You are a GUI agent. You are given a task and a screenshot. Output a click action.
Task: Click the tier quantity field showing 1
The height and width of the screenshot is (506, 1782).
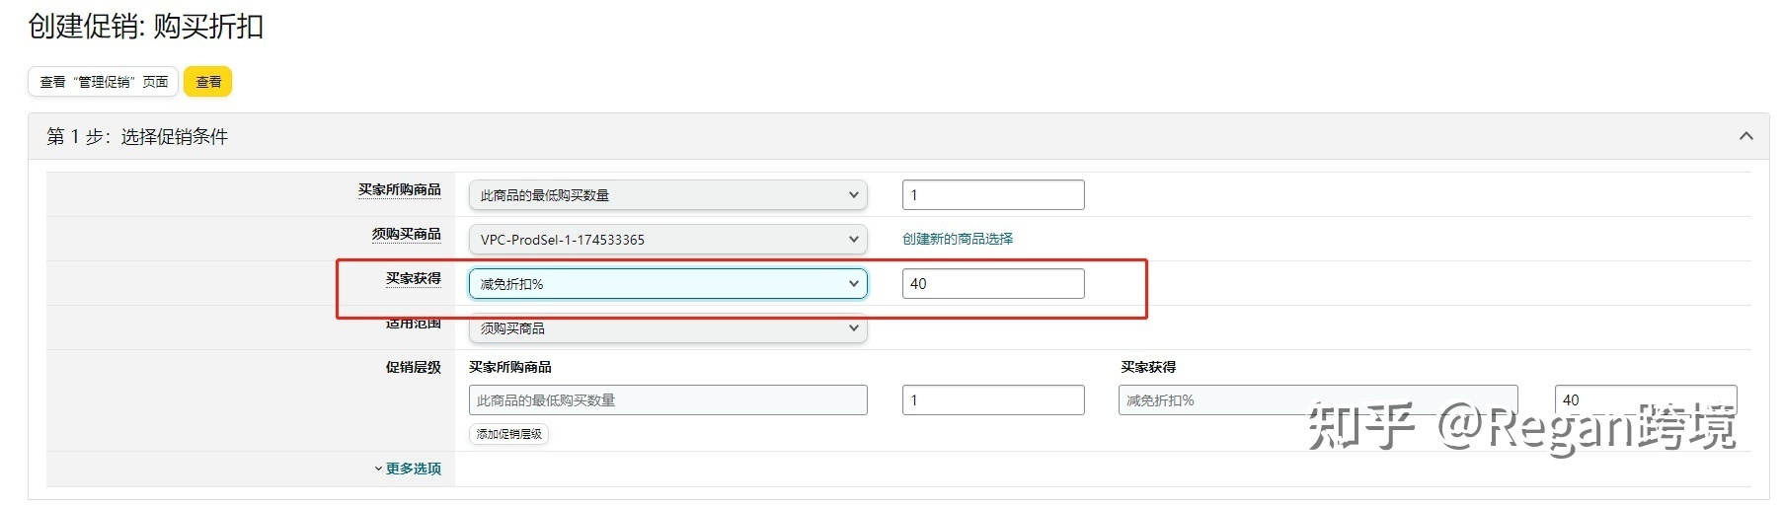point(993,400)
